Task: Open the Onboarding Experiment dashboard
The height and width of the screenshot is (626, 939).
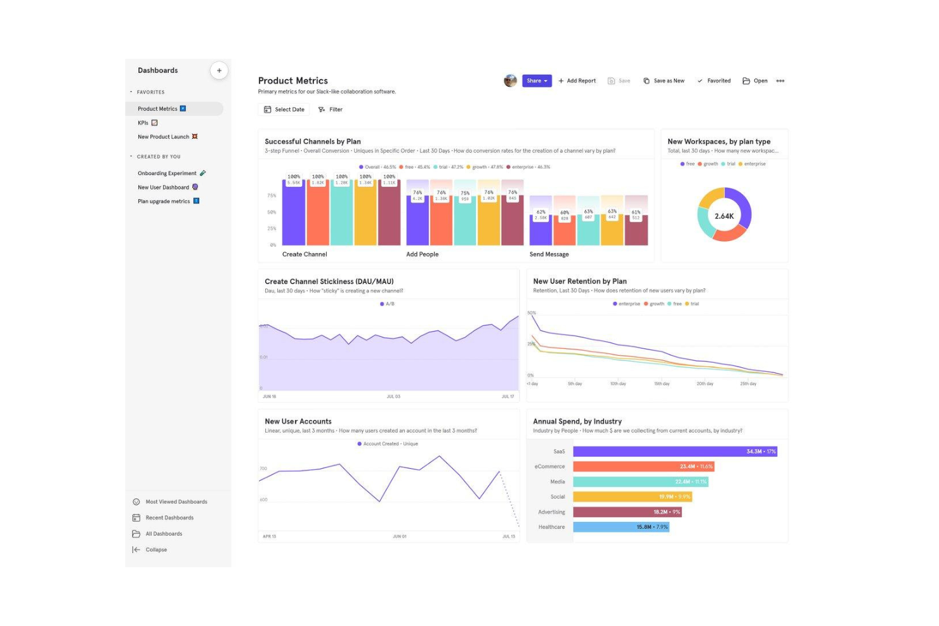Action: coord(171,173)
